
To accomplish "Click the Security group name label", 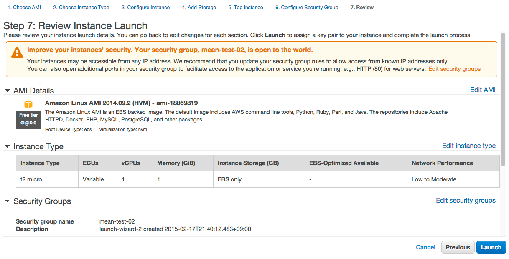I will (45, 221).
